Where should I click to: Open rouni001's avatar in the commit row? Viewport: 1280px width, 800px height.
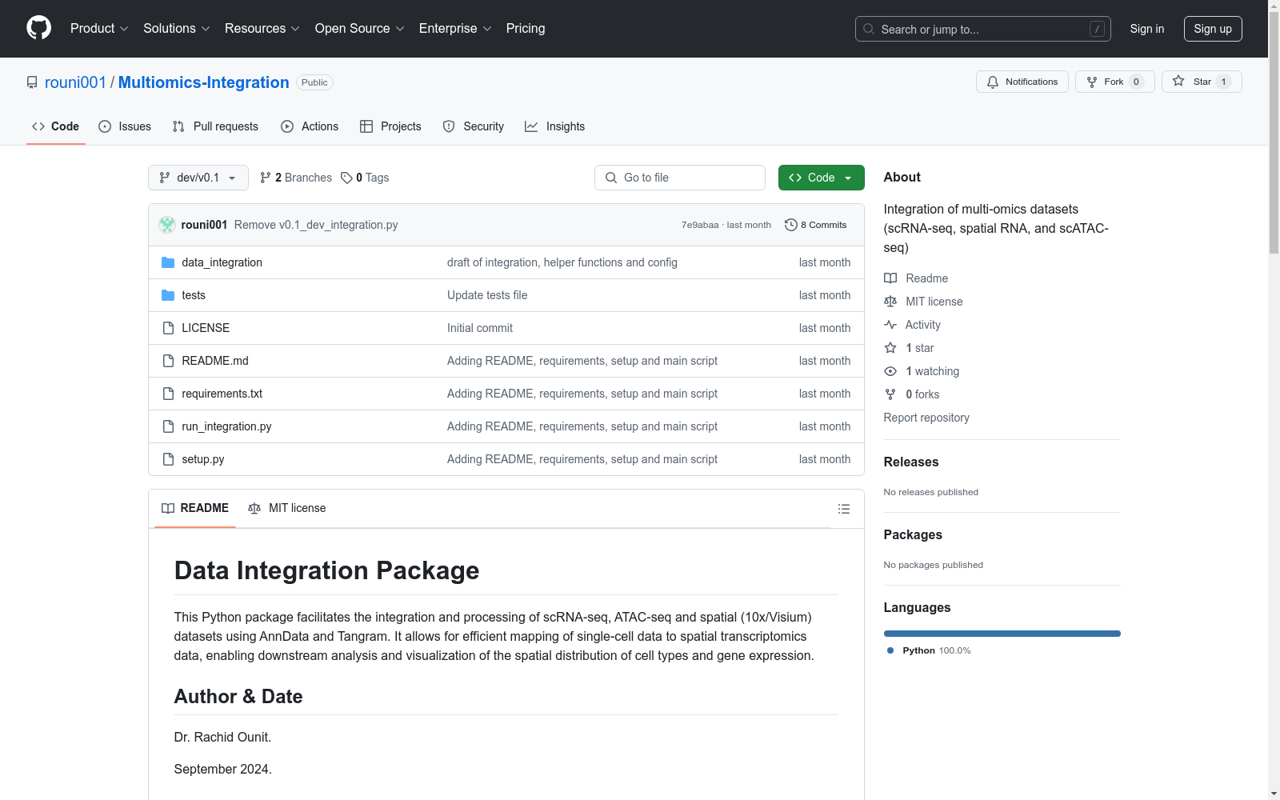[167, 225]
